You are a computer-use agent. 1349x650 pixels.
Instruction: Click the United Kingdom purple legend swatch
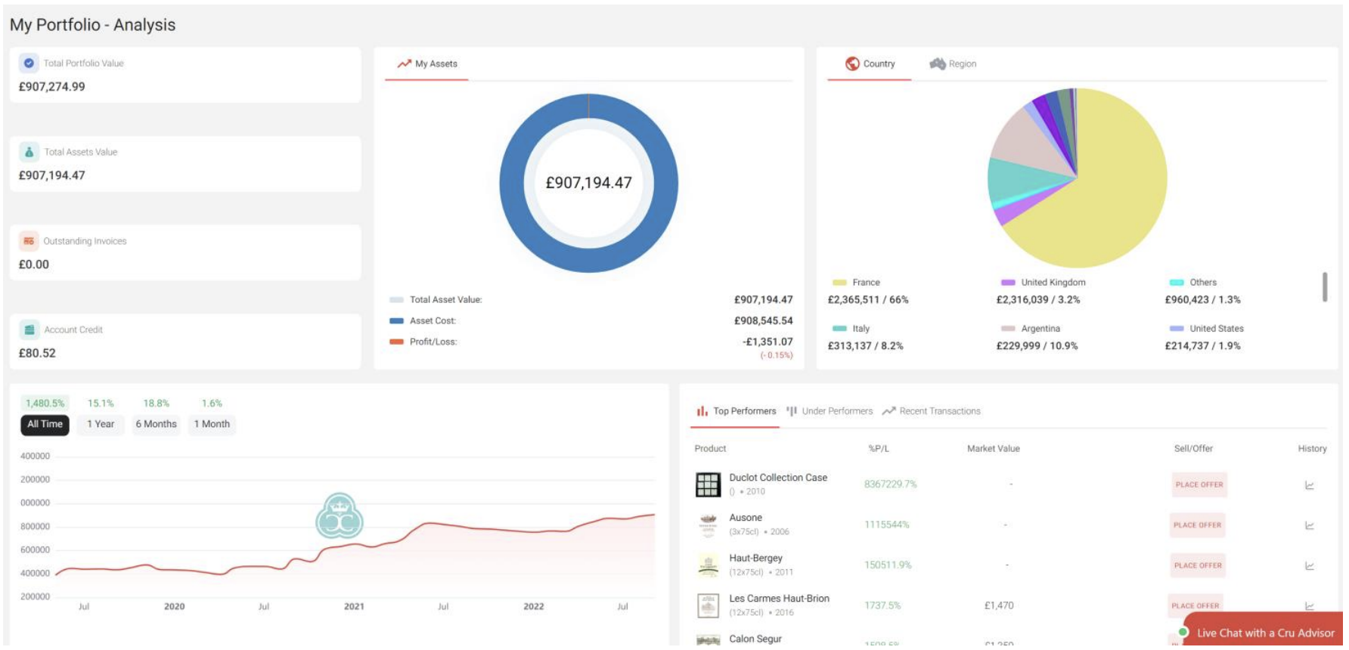1008,283
